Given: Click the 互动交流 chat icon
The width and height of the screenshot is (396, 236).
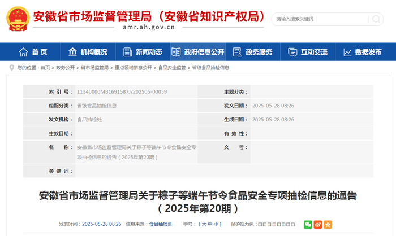Looking at the screenshot, I should pos(292,52).
